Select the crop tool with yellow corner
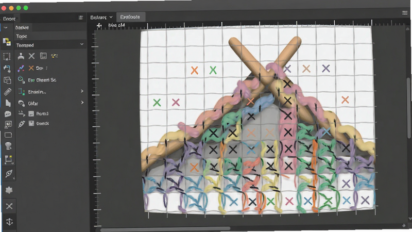Viewport: 412px width, 232px height. pos(8,159)
